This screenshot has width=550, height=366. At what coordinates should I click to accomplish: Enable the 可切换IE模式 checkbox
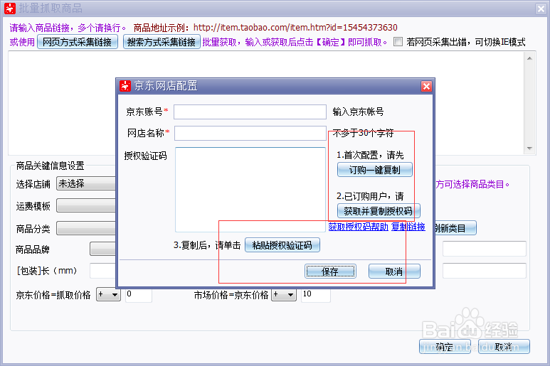pyautogui.click(x=398, y=42)
